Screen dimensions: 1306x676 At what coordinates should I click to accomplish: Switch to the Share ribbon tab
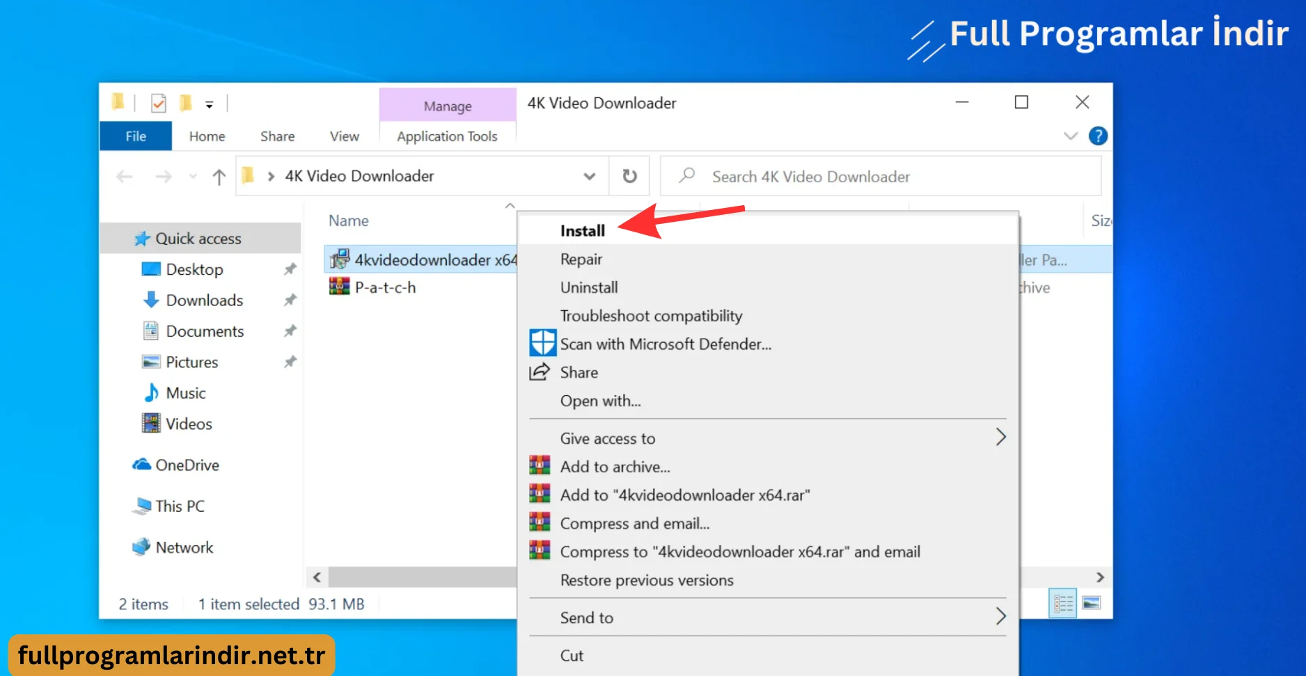277,136
